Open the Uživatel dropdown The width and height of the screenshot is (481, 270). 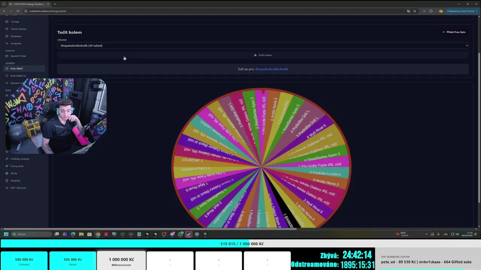click(263, 45)
